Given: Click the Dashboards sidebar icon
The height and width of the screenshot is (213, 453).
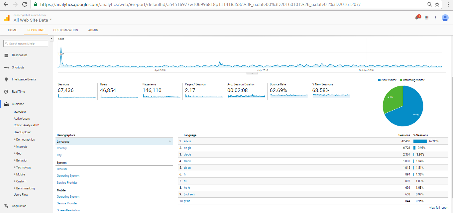Looking at the screenshot, I should (x=6, y=55).
